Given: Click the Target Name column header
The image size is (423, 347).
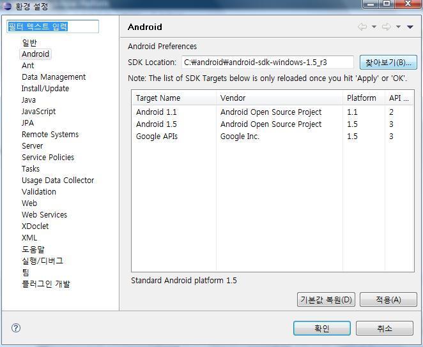Looking at the screenshot, I should click(174, 98).
